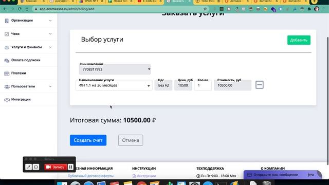Expand Пользователи sidebar chevron

[x=50, y=86]
